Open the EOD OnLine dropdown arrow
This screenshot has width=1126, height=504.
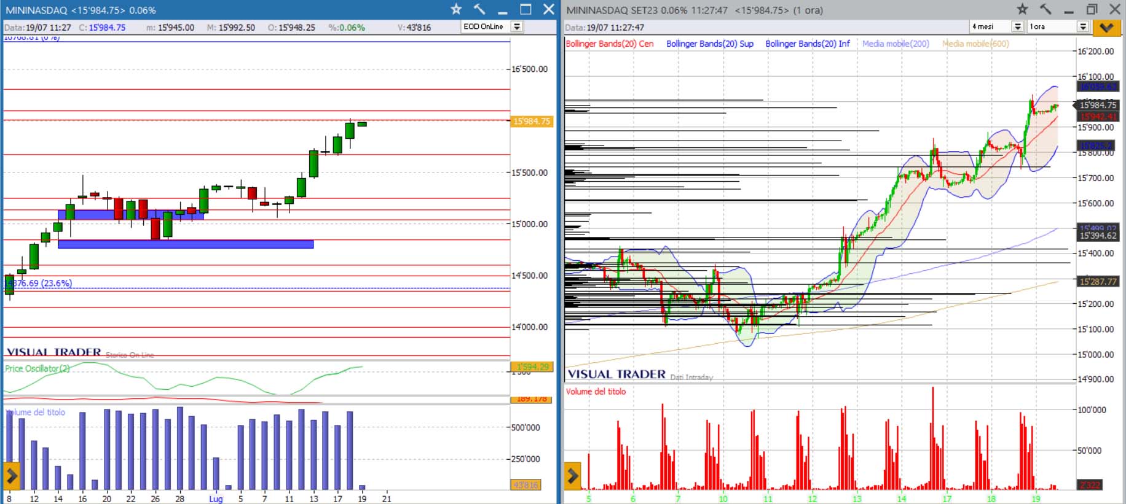517,26
